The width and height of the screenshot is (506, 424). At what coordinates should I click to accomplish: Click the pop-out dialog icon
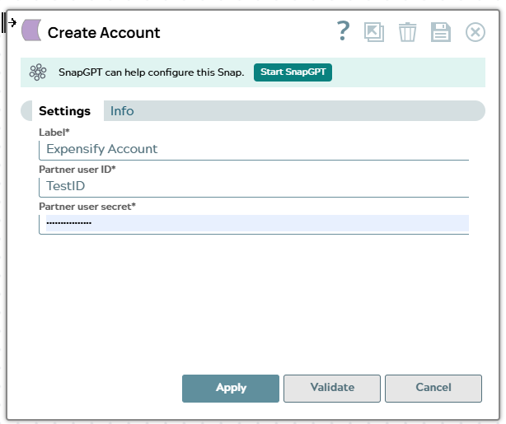[x=374, y=32]
